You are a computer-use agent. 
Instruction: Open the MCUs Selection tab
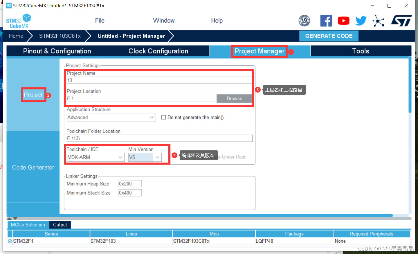click(28, 225)
